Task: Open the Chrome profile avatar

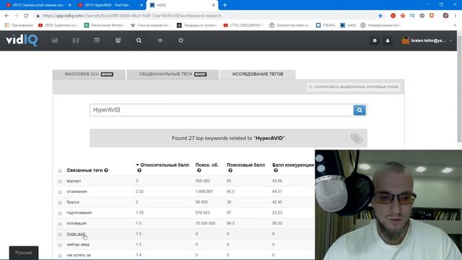Action: [445, 16]
